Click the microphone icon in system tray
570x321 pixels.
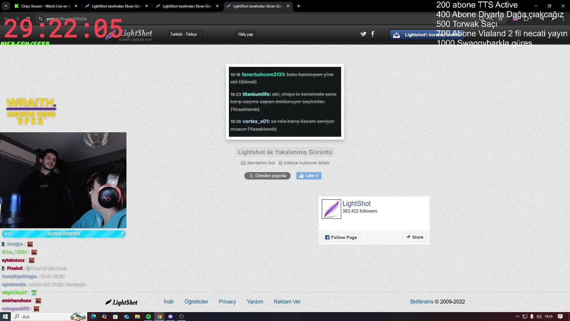(x=532, y=317)
